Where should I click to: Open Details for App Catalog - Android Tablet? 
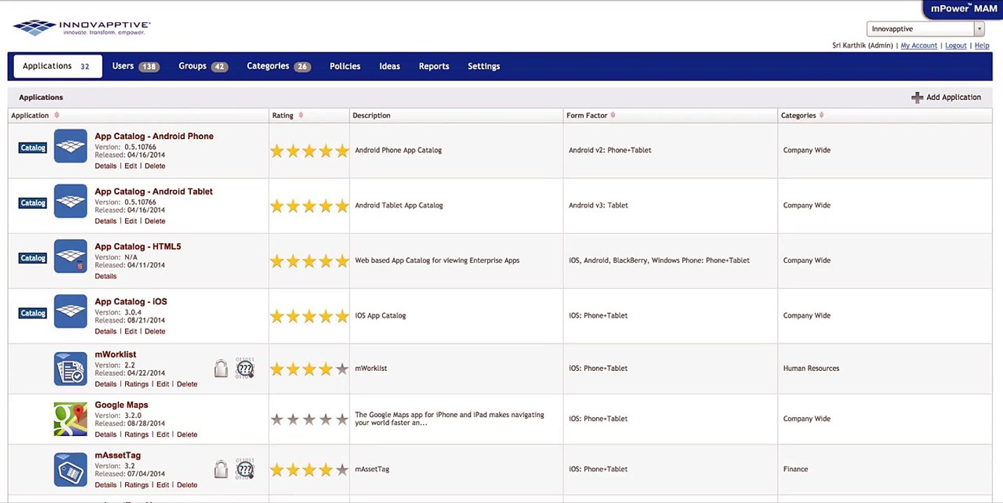(x=106, y=221)
